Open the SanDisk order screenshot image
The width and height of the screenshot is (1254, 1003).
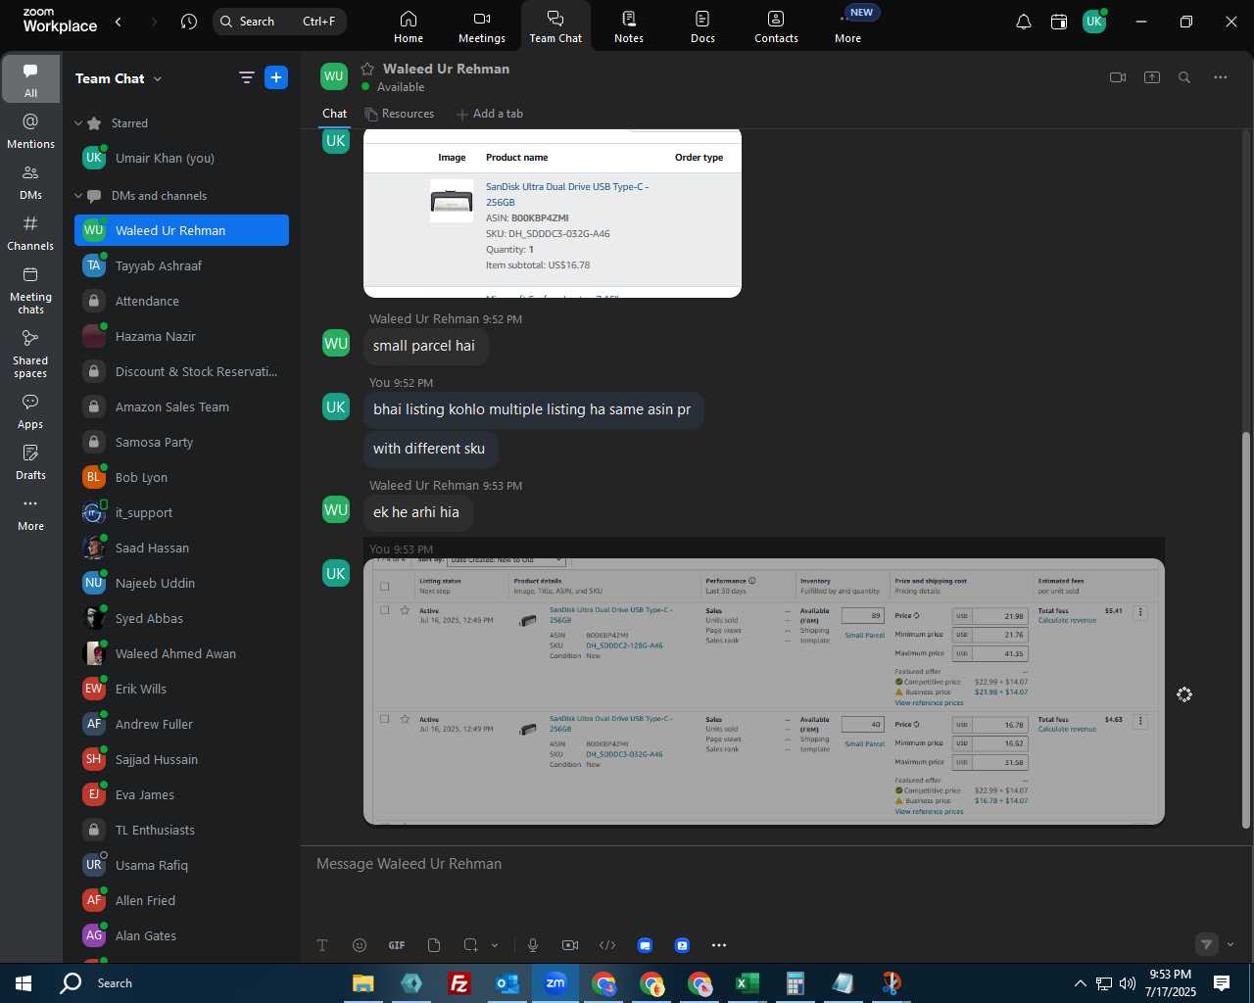(x=553, y=214)
